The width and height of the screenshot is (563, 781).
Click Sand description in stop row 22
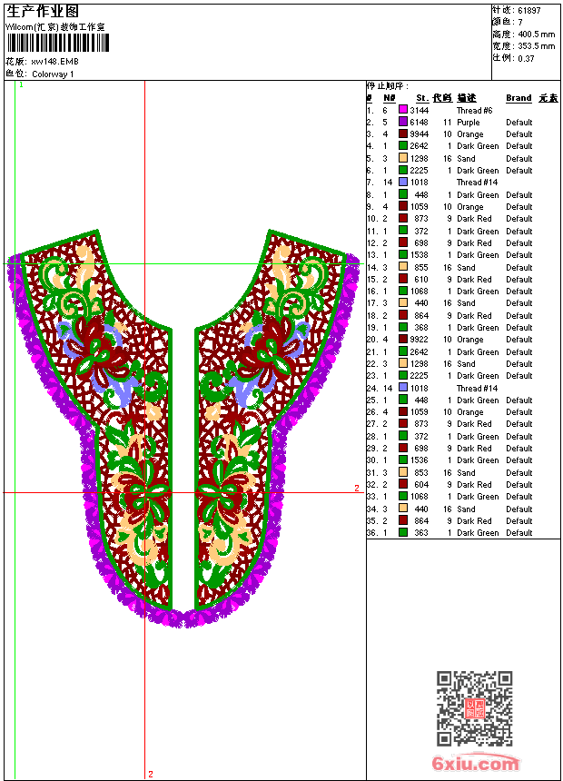[466, 363]
